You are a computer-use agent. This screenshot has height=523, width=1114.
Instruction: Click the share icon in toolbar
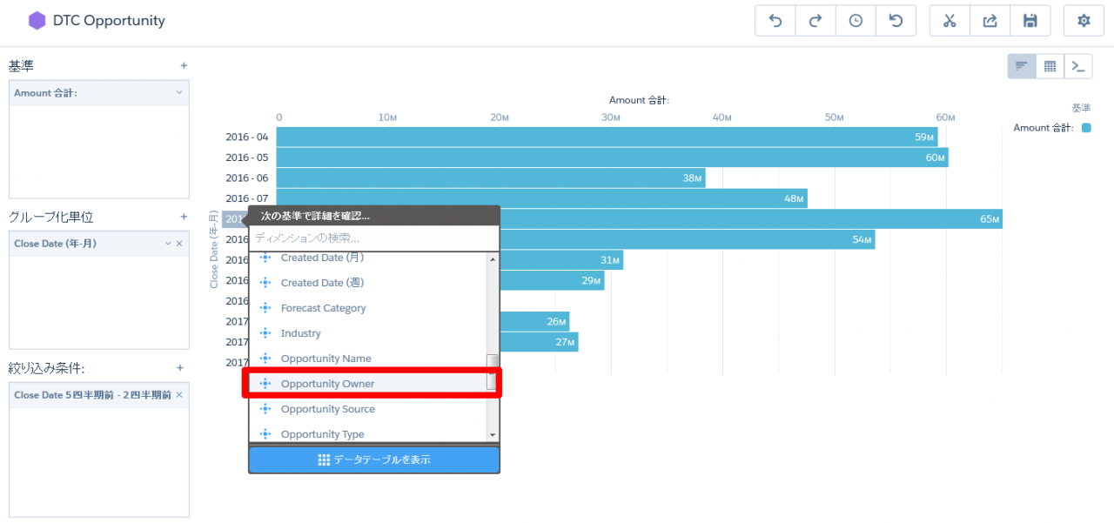(990, 21)
